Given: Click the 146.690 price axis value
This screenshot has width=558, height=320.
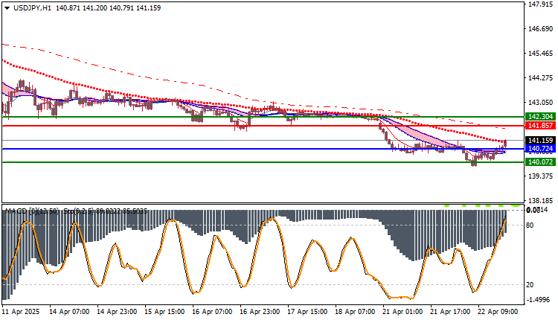Looking at the screenshot, I should click(541, 29).
